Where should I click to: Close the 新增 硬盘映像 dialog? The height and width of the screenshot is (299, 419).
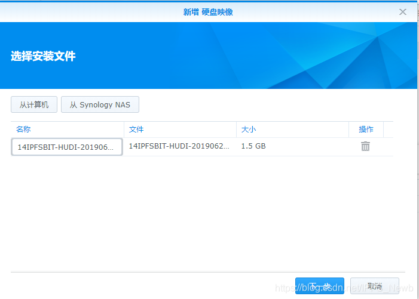pyautogui.click(x=403, y=12)
